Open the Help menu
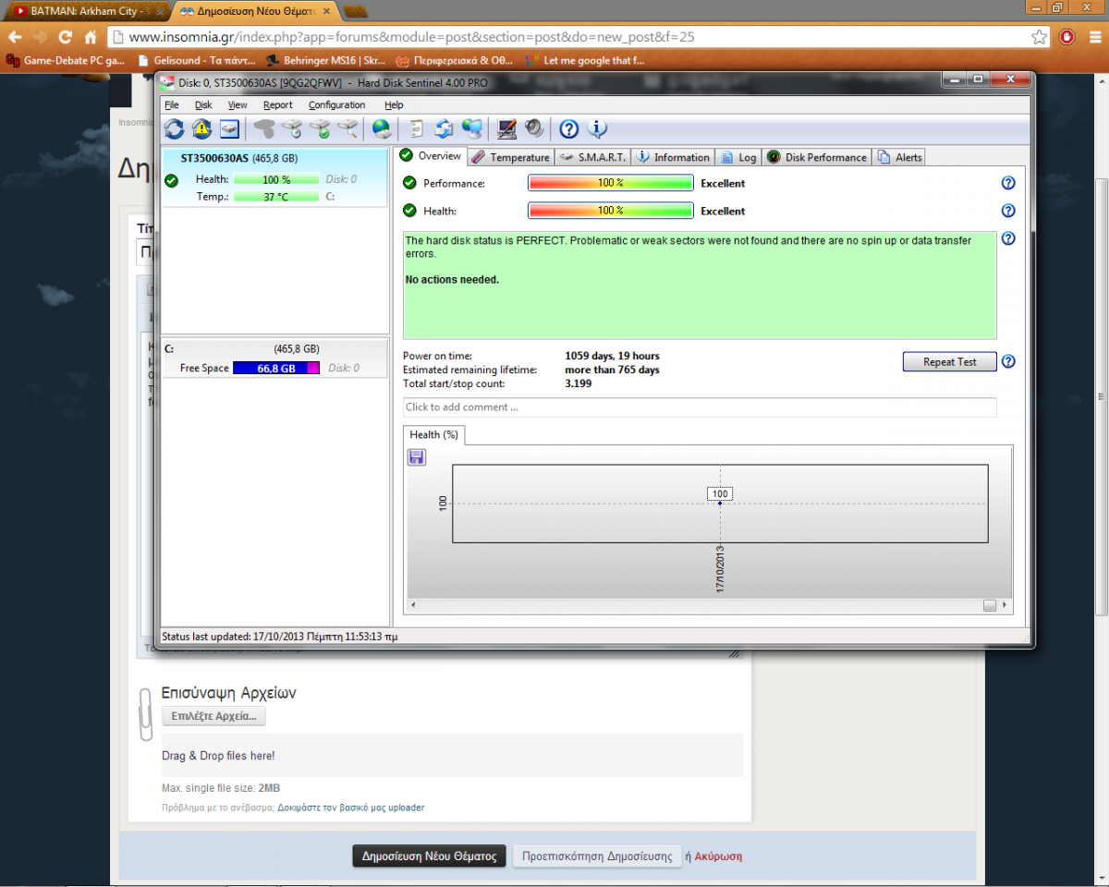This screenshot has height=887, width=1109. pos(394,104)
